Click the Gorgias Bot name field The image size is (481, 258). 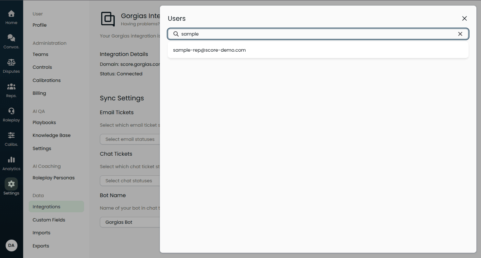point(130,222)
